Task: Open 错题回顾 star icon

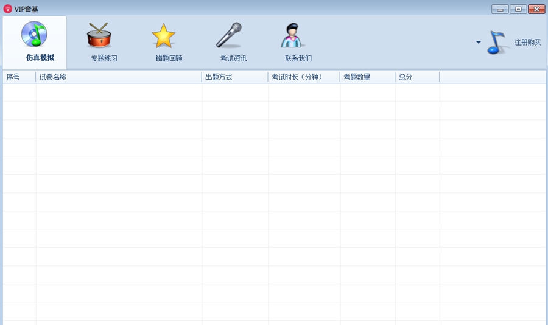Action: click(163, 36)
